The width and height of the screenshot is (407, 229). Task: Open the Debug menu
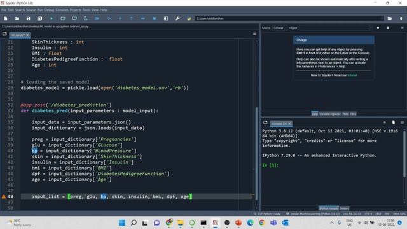tap(49, 10)
